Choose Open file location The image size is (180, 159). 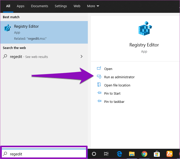(x=117, y=85)
